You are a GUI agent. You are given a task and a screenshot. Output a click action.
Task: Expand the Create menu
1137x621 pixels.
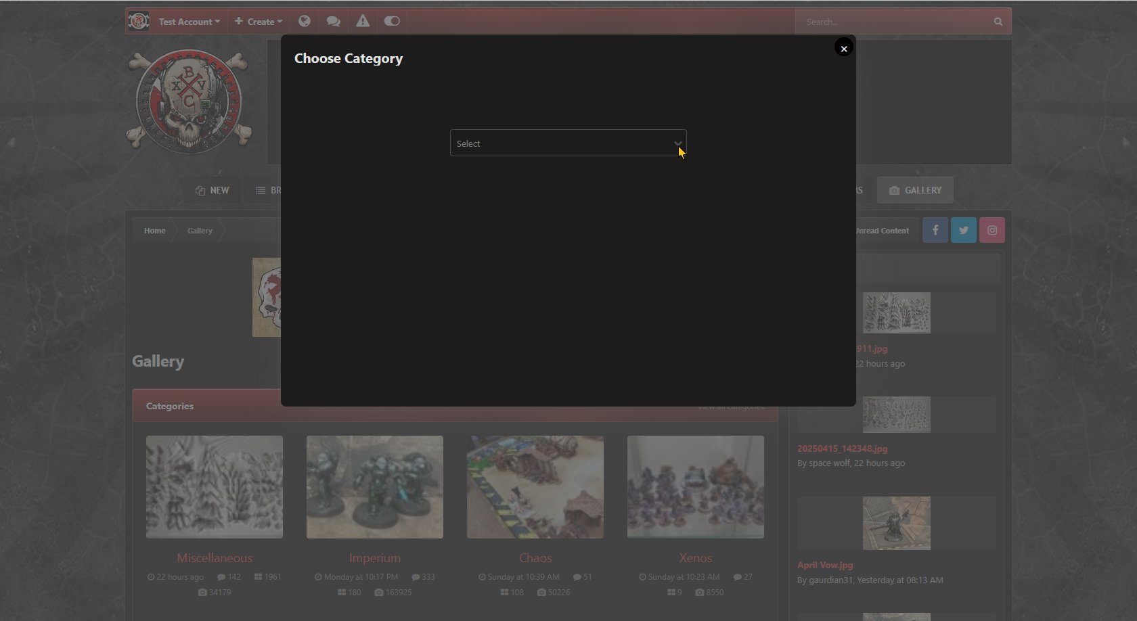click(259, 22)
